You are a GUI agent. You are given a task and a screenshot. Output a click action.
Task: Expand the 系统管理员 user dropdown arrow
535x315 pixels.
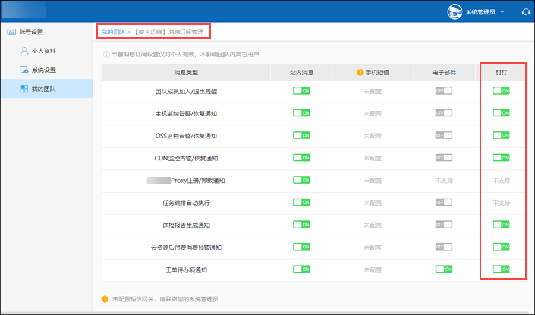click(503, 11)
